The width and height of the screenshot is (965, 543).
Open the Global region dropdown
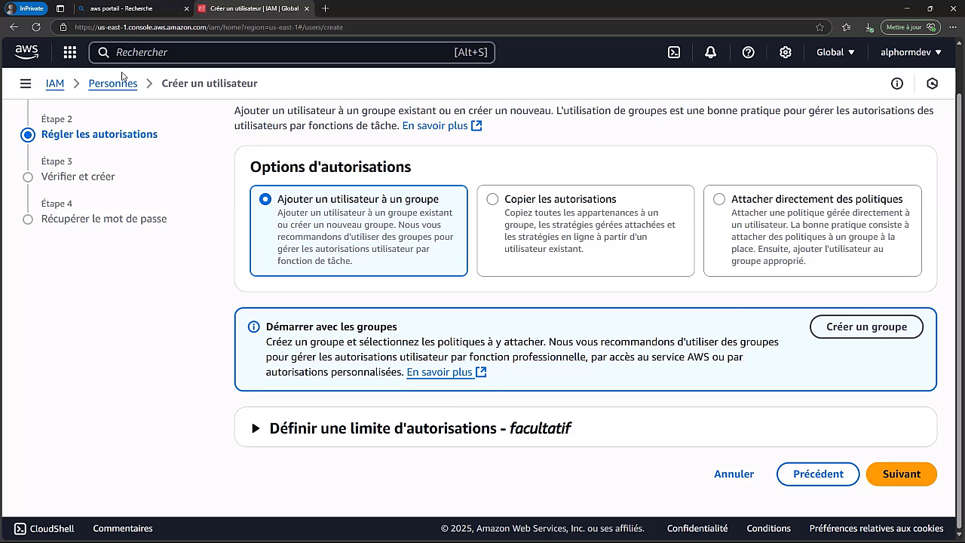coord(835,52)
